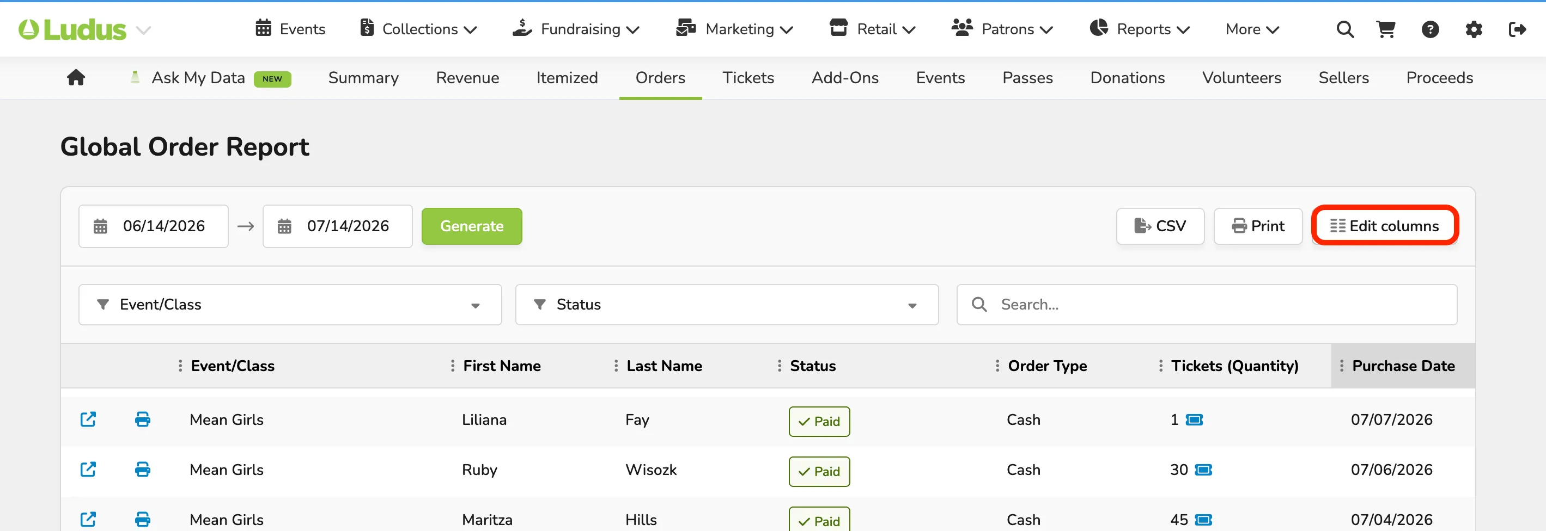Click the start date 06/14/2026 field
The image size is (1546, 531).
point(154,226)
